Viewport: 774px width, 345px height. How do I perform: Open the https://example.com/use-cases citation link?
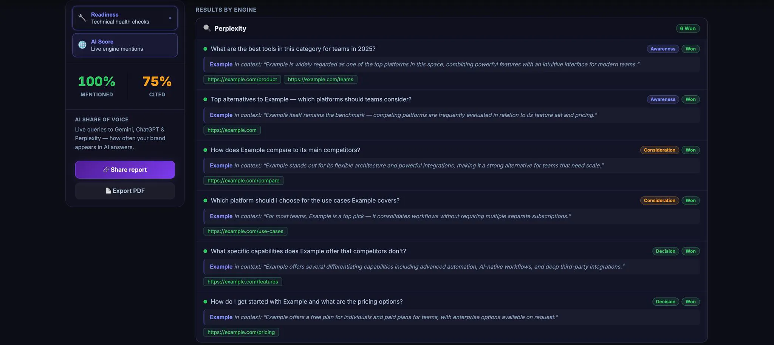(x=245, y=231)
